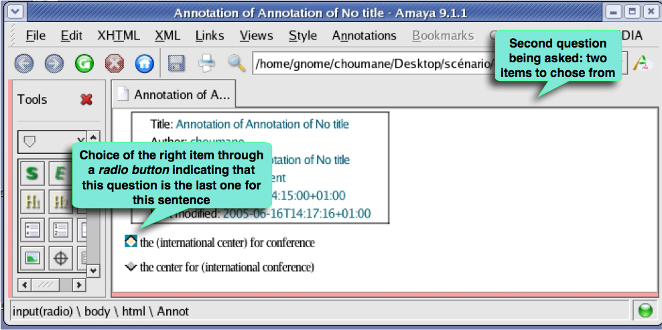Expand the Tools palette dropdown header
Viewport: 662px width, 330px height.
point(52,142)
